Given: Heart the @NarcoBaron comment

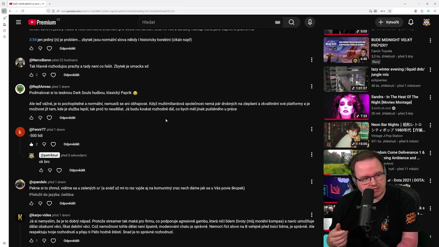Looking at the screenshot, I should coord(53,75).
